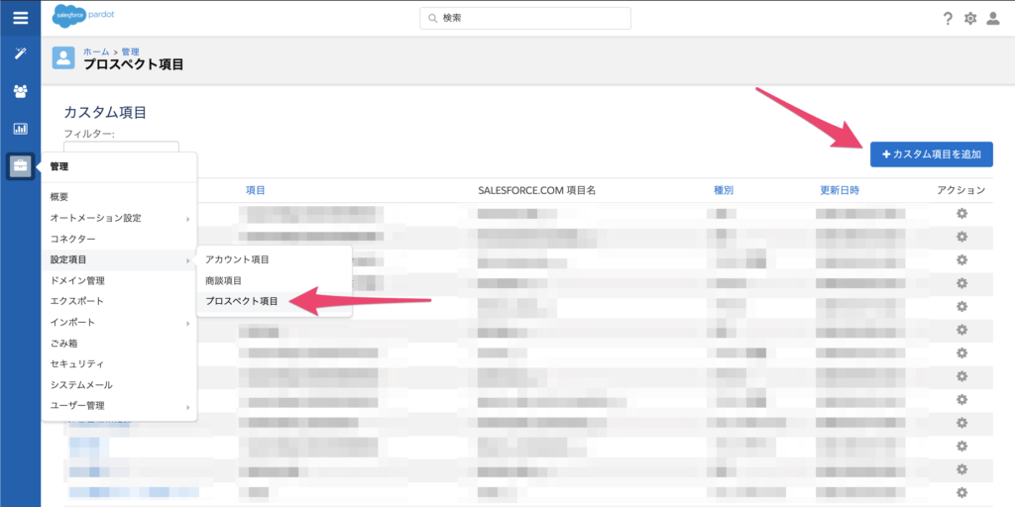Image resolution: width=1015 pixels, height=507 pixels.
Task: Sort table by 種別 column
Action: 723,190
